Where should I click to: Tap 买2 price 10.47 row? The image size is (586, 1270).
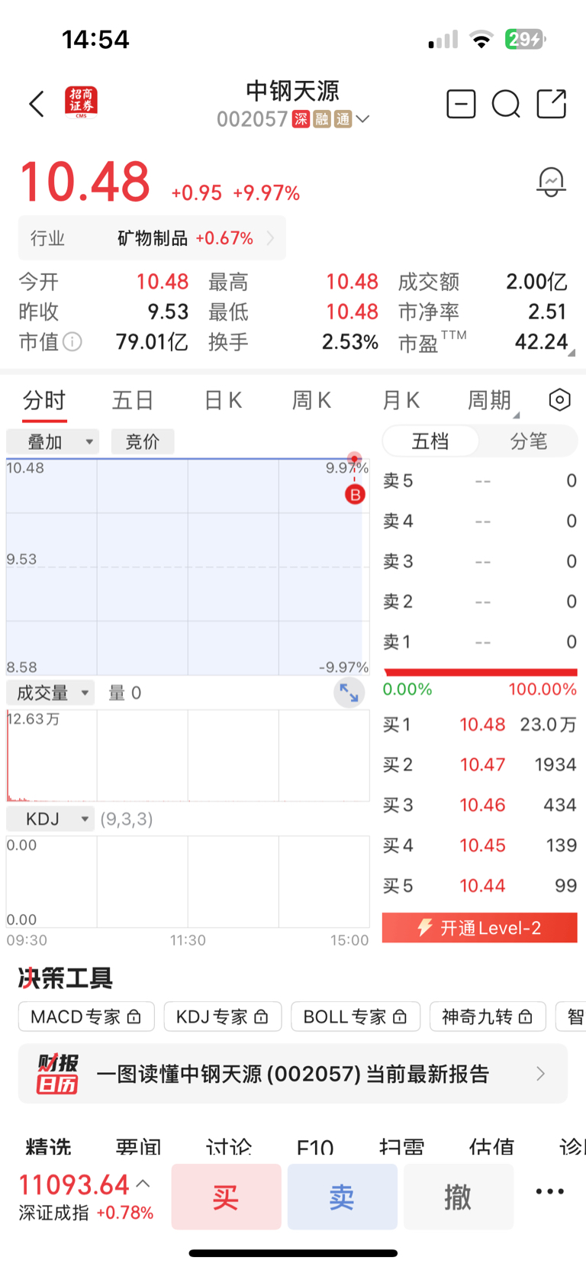479,764
